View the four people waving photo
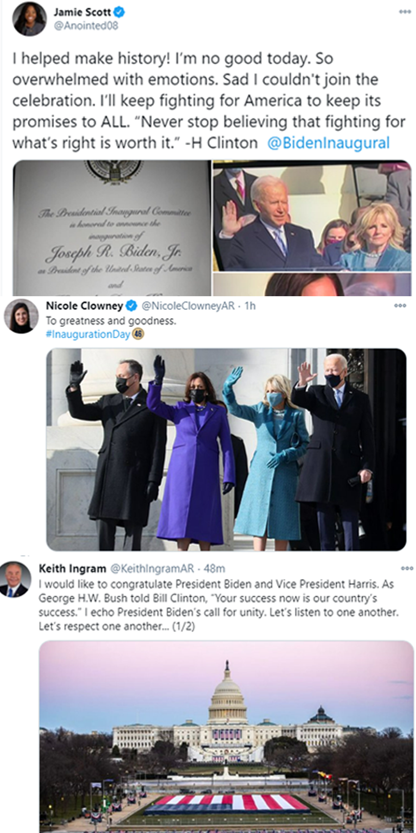 click(x=226, y=449)
